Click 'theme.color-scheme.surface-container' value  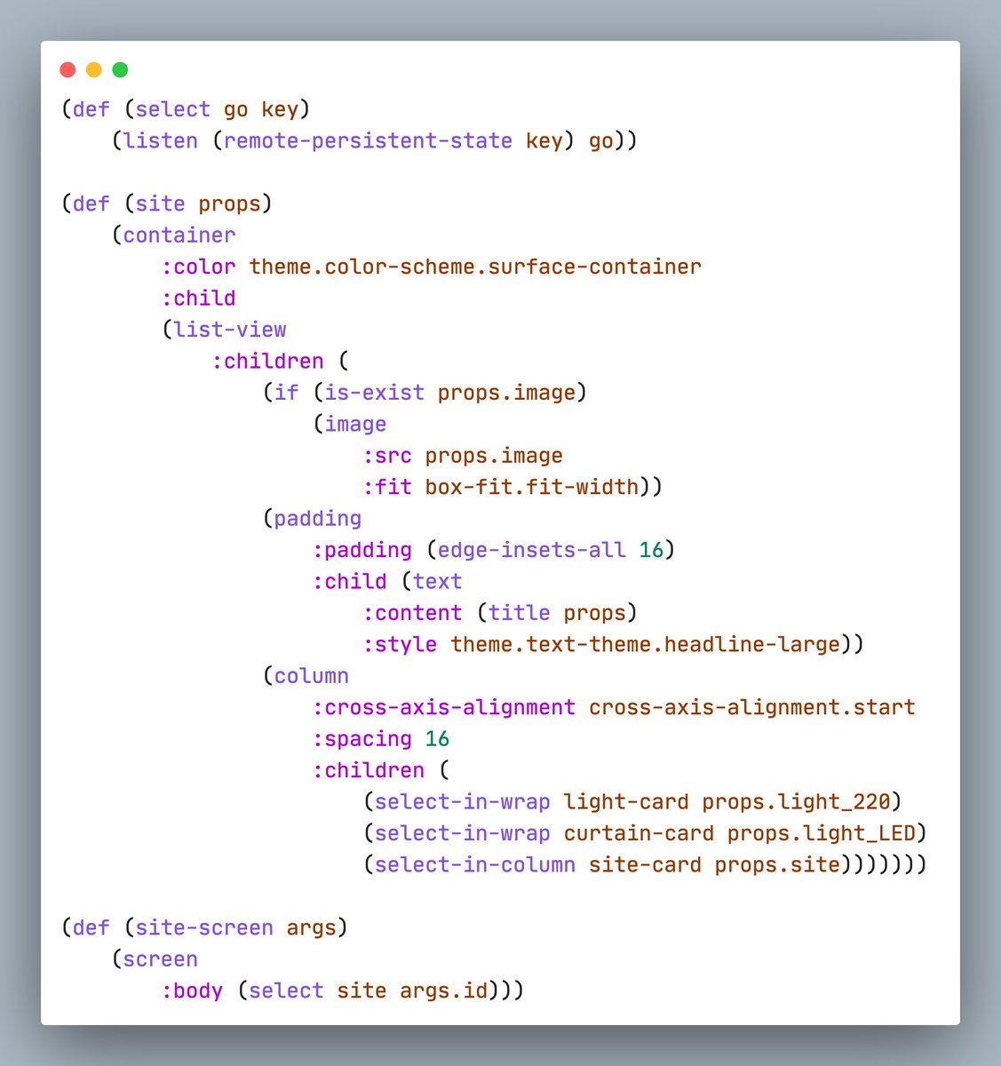[475, 266]
